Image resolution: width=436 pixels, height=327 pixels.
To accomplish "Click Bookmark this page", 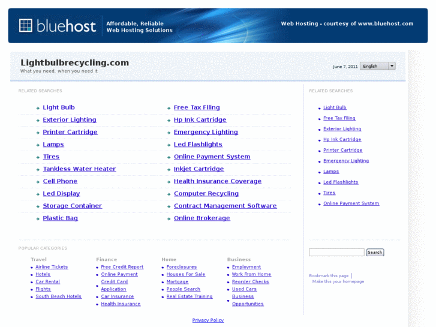I will coord(329,275).
